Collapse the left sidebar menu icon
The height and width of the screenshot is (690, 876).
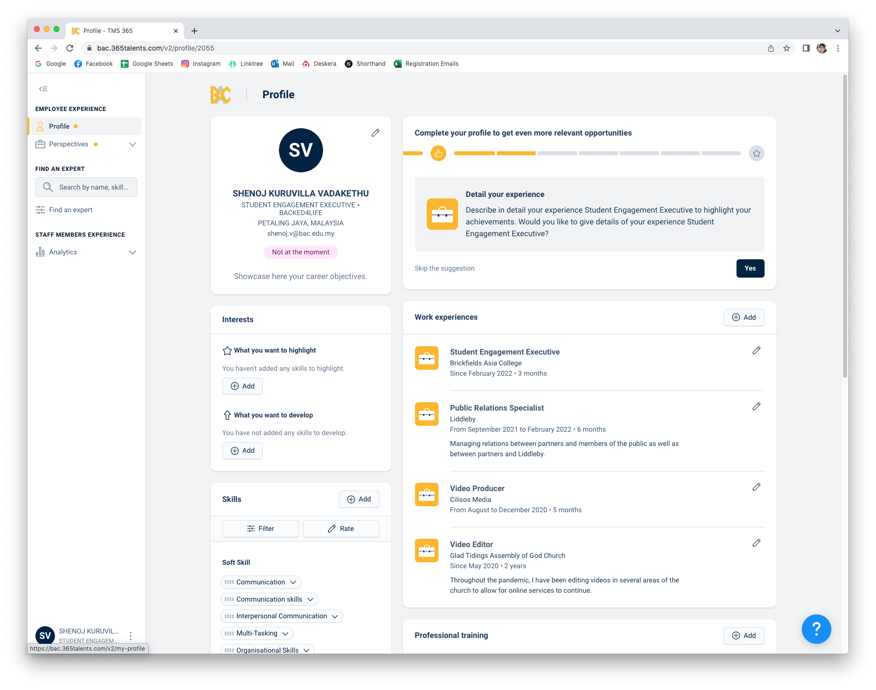(x=43, y=89)
